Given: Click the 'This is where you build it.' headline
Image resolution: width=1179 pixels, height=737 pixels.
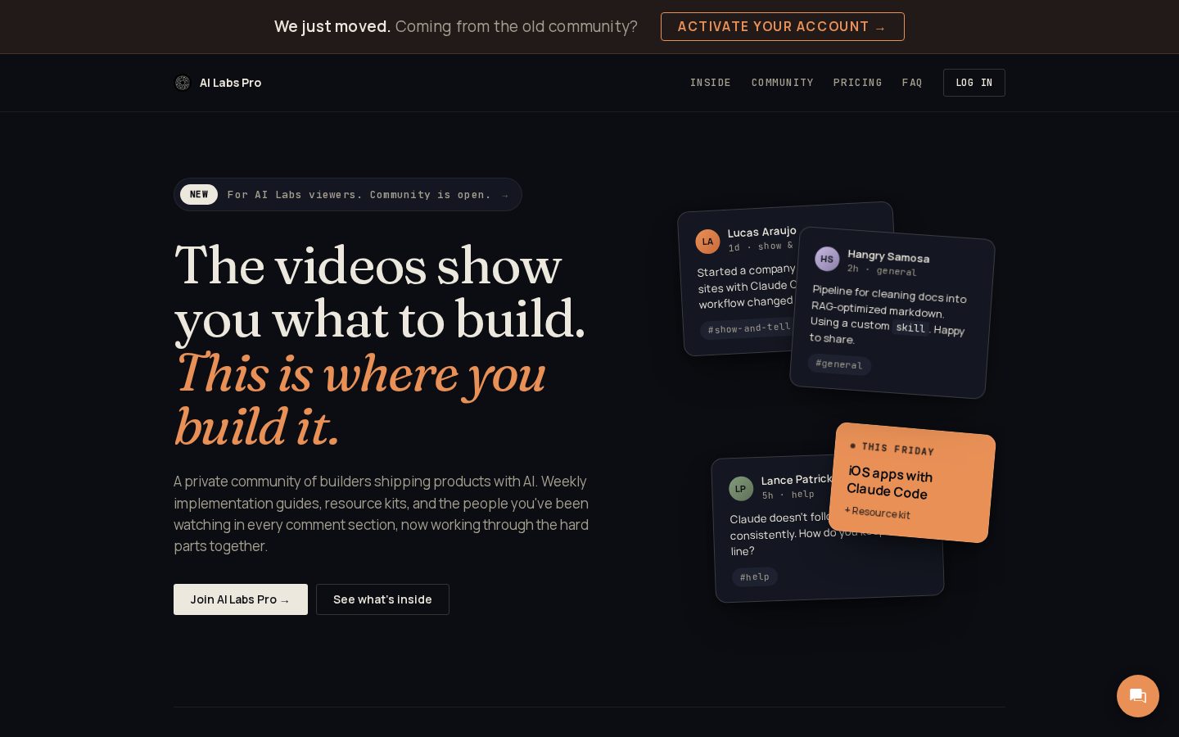Looking at the screenshot, I should pos(360,400).
